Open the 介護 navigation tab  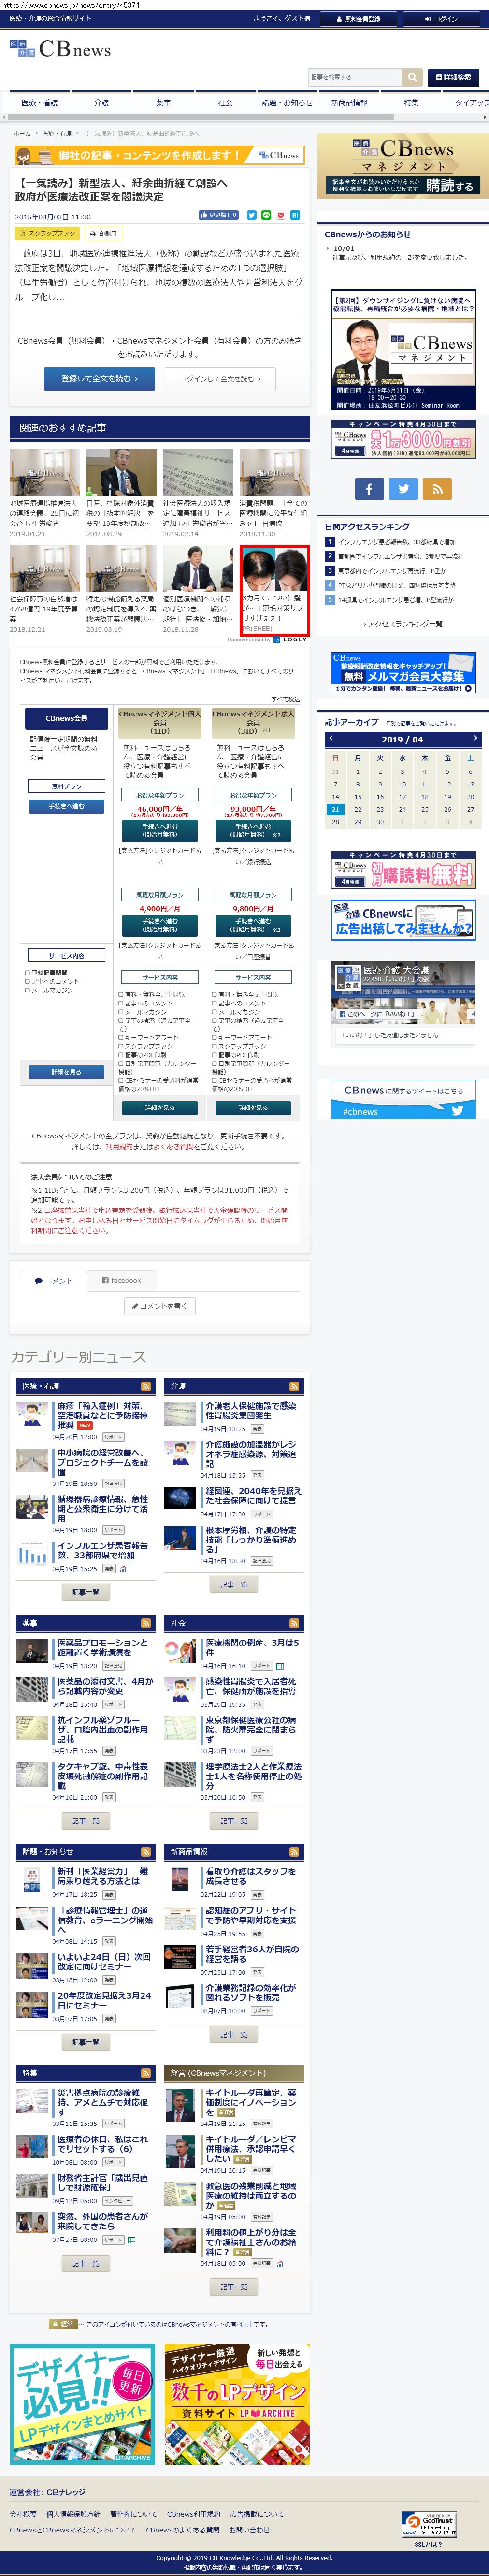click(x=101, y=103)
